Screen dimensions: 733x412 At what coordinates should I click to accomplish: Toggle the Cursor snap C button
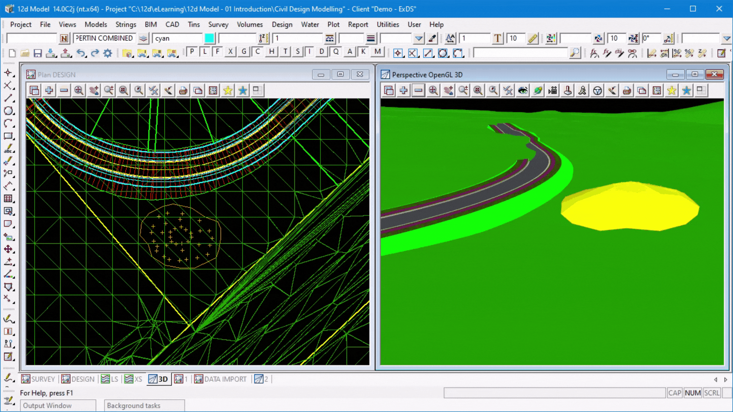click(x=258, y=51)
